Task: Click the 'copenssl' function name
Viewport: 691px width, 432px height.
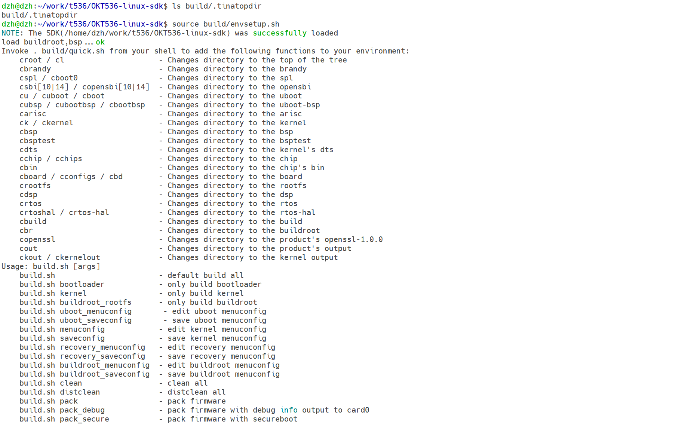Action: point(37,239)
